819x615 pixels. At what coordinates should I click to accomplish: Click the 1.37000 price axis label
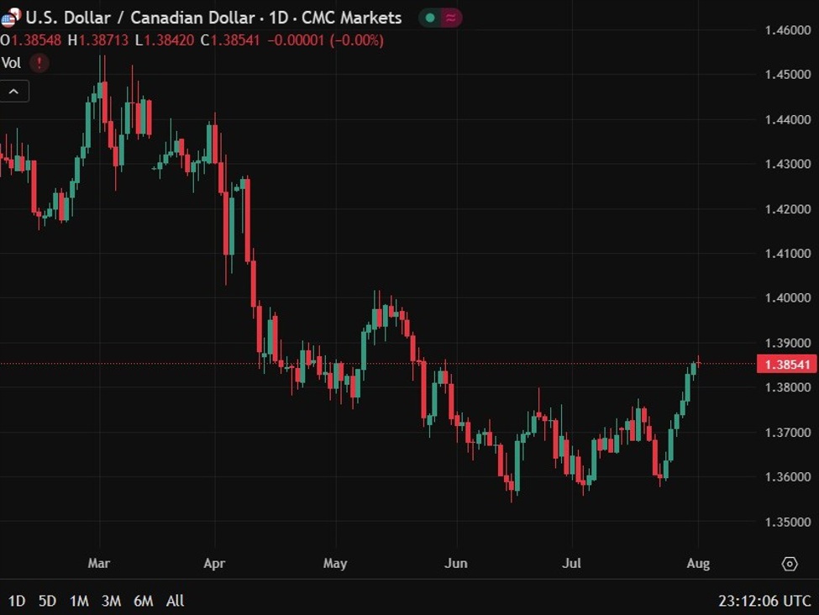click(x=788, y=432)
